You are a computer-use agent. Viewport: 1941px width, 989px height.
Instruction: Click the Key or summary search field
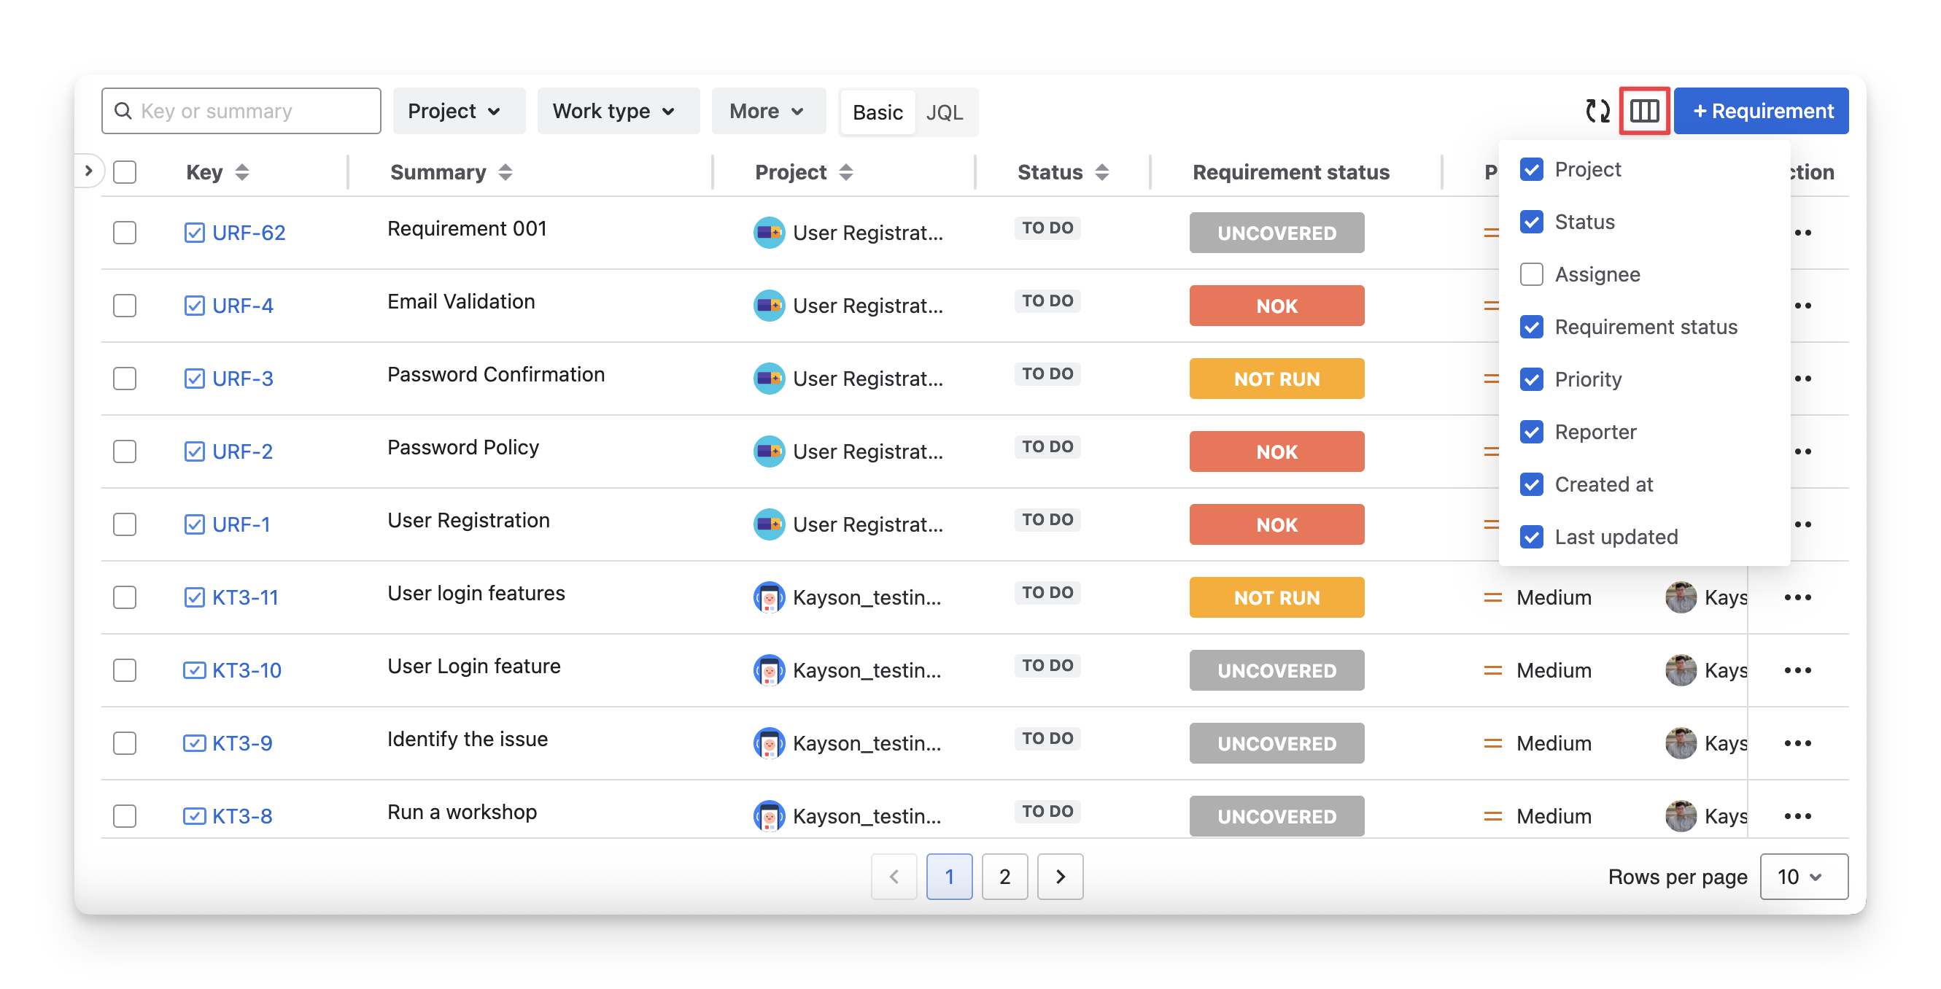click(252, 111)
